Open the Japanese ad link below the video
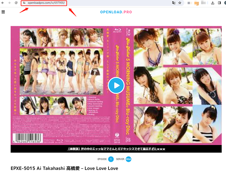Image resolution: width=226 pixels, height=174 pixels. [x=116, y=149]
